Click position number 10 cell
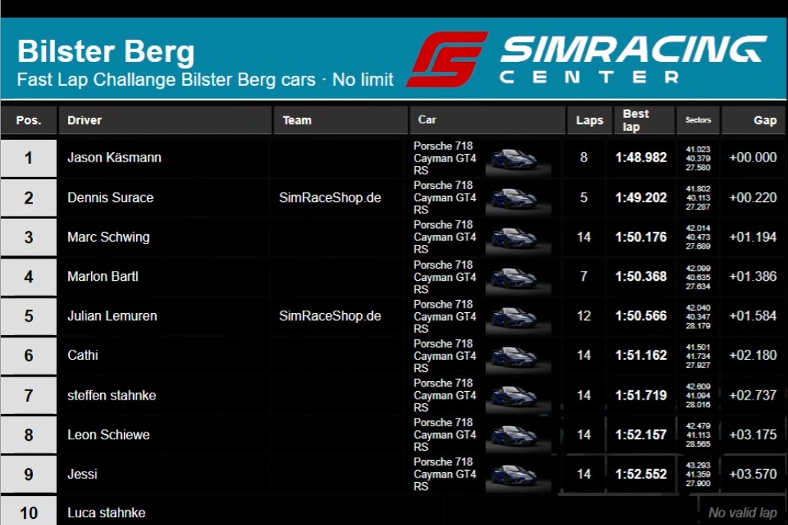The image size is (788, 525). (x=28, y=511)
